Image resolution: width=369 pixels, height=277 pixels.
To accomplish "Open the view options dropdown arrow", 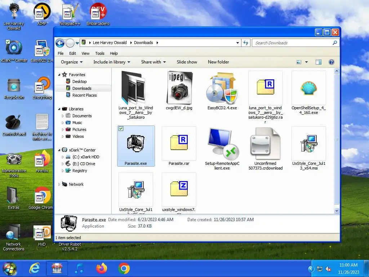I will [x=306, y=62].
